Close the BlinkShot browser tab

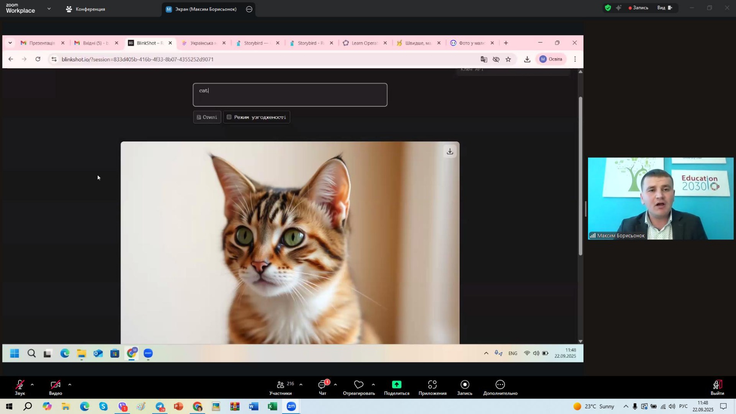coord(170,43)
